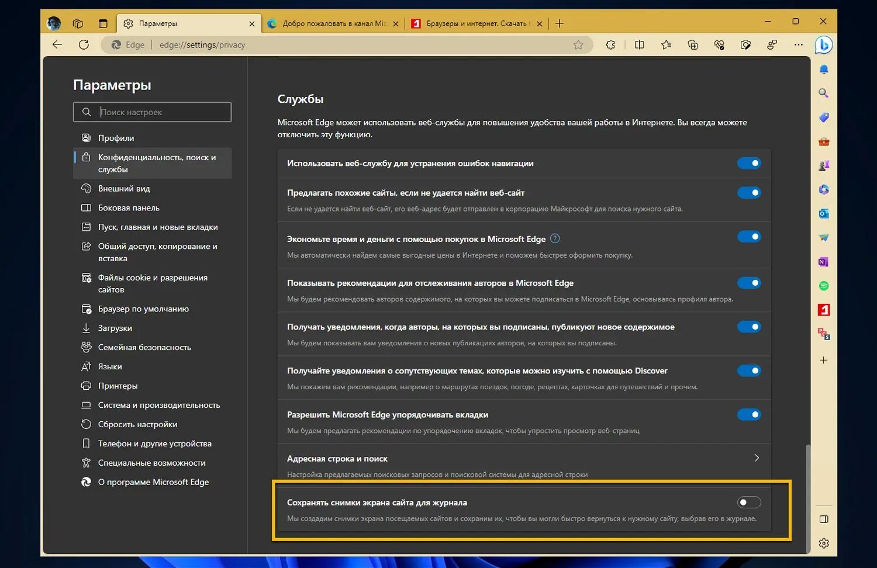The height and width of the screenshot is (568, 877).
Task: Add page to favorites star icon
Action: [578, 45]
